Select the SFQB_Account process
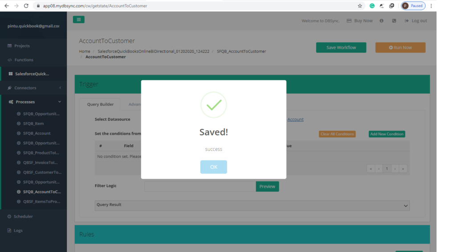The image size is (456, 252). pyautogui.click(x=37, y=133)
